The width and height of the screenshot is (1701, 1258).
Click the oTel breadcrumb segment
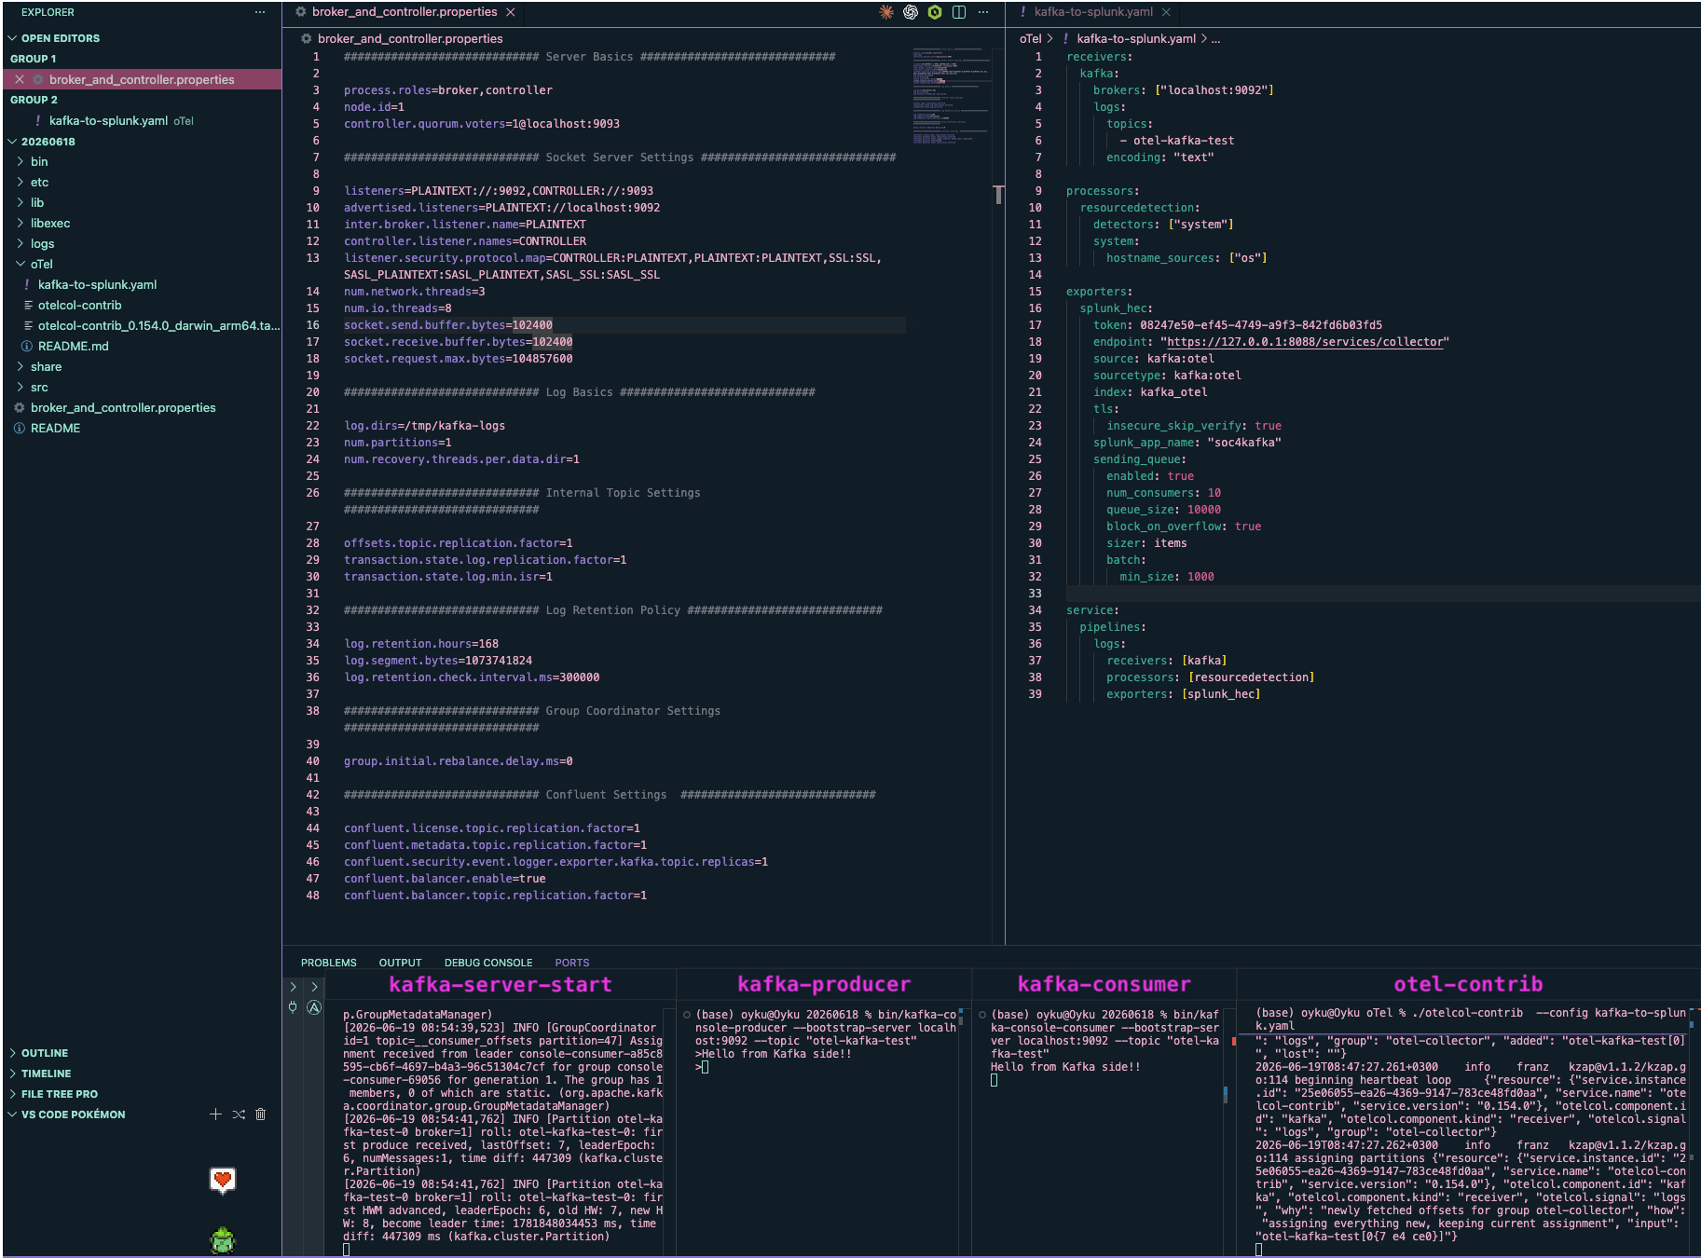click(x=1030, y=38)
